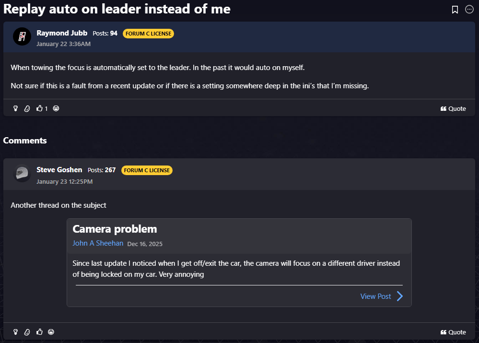React with laughing face on Steve Goshen's comment
Screen dimensions: 479x343
tap(51, 332)
